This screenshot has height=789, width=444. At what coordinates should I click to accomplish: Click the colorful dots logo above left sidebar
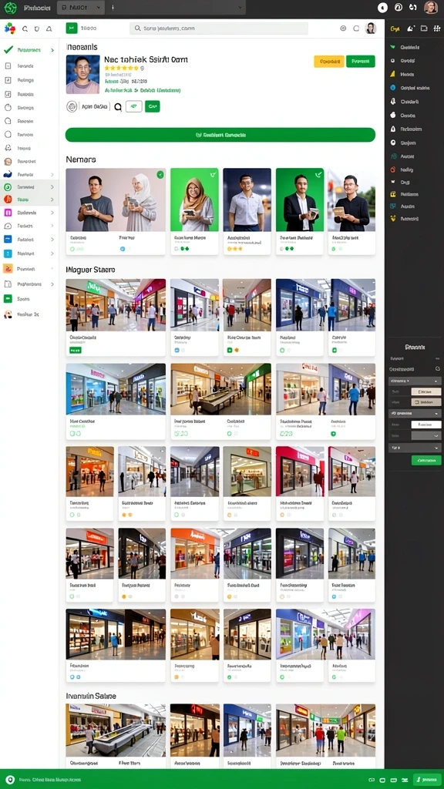(9, 29)
